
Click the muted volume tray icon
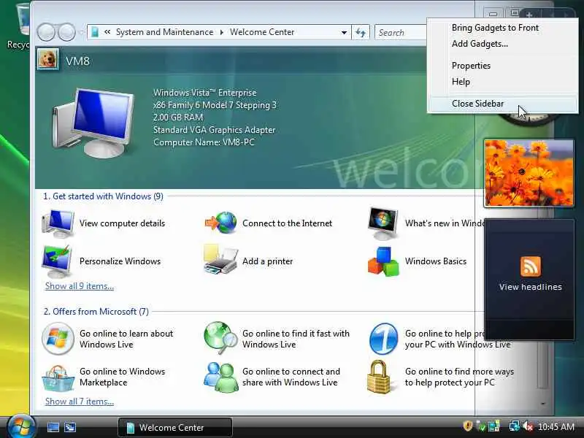click(x=527, y=426)
